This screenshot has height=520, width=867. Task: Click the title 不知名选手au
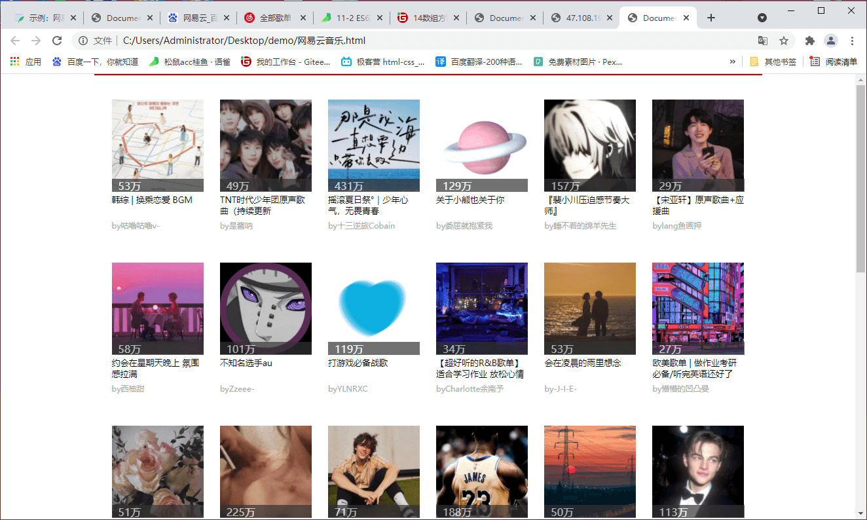246,363
